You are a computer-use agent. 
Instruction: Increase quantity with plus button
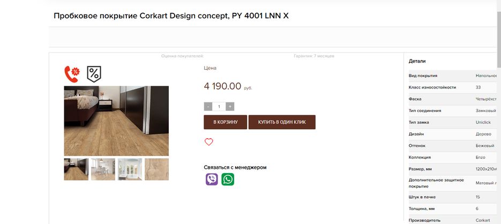(230, 107)
